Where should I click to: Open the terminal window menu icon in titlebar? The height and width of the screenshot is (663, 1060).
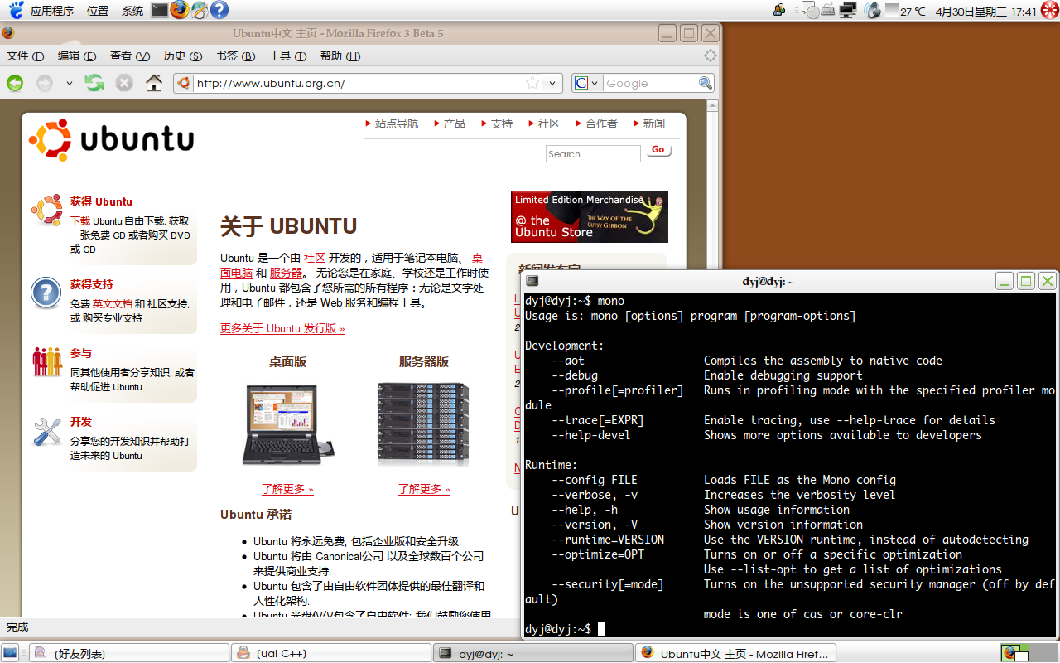pyautogui.click(x=532, y=281)
